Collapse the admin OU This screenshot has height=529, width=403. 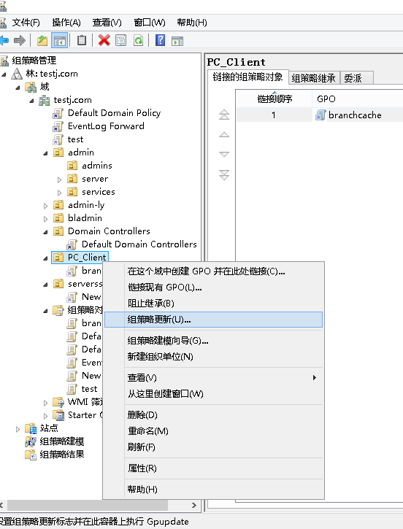coord(45,153)
